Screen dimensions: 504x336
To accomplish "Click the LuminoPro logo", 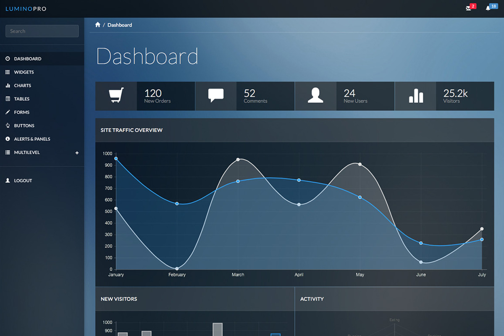I will click(26, 8).
